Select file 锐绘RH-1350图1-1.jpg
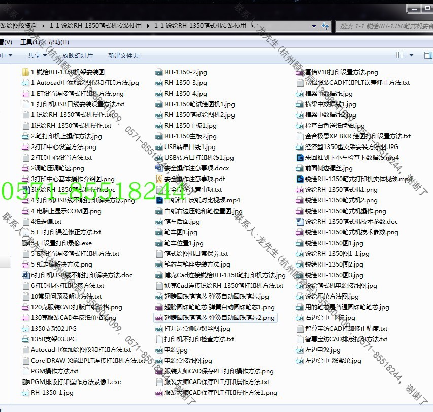This screenshot has height=412, width=433. point(333,254)
